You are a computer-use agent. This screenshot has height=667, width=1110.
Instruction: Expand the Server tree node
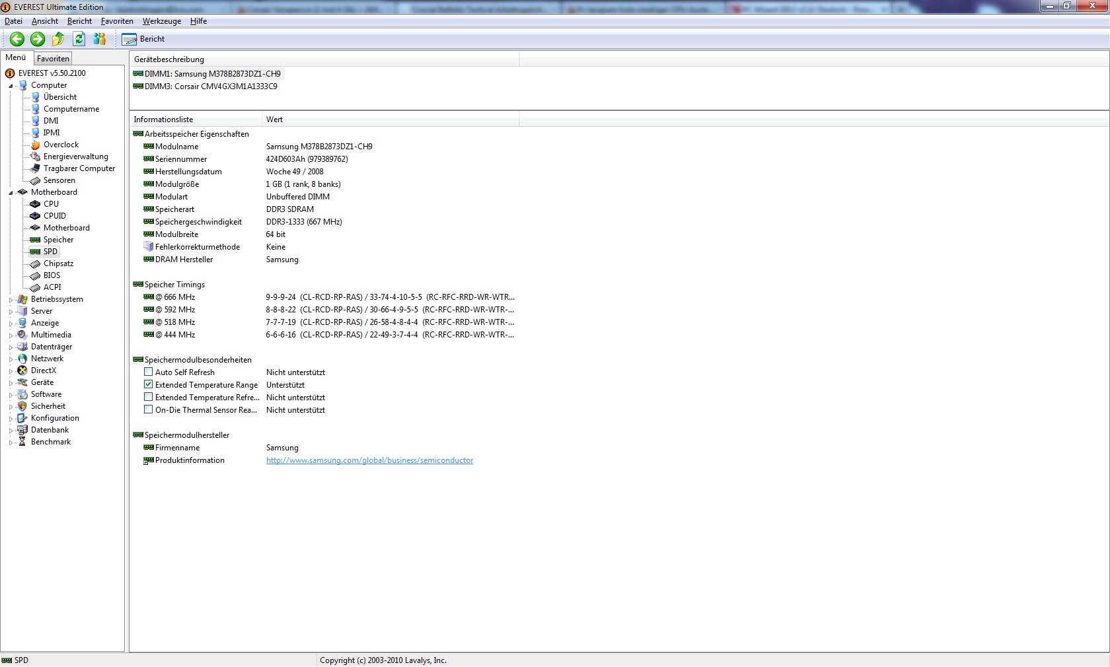[11, 312]
